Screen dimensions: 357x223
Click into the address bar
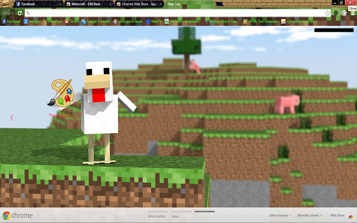tap(178, 13)
